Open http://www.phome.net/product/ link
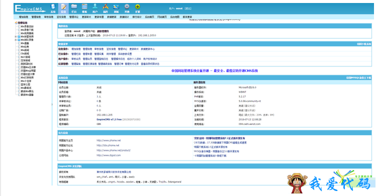 coord(113,150)
